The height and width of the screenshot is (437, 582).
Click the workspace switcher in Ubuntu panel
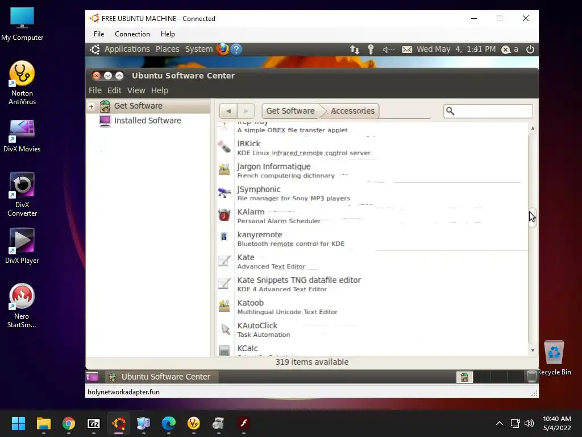[490, 377]
